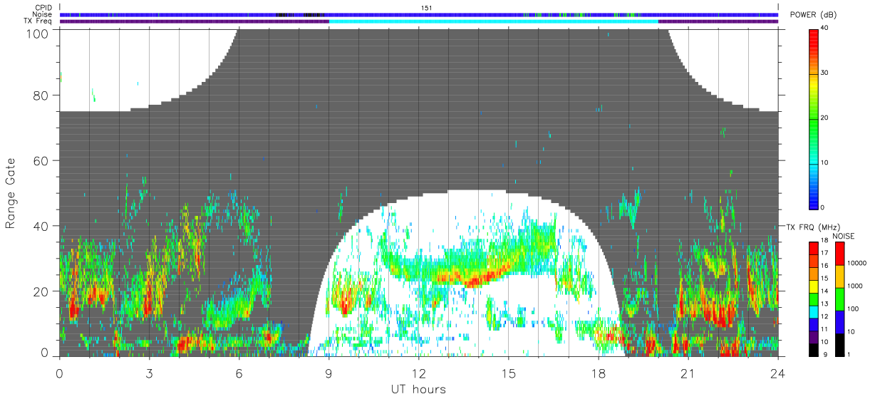Click the 30 tick on POWER colorbar
This screenshot has height=404, width=875.
coord(824,73)
